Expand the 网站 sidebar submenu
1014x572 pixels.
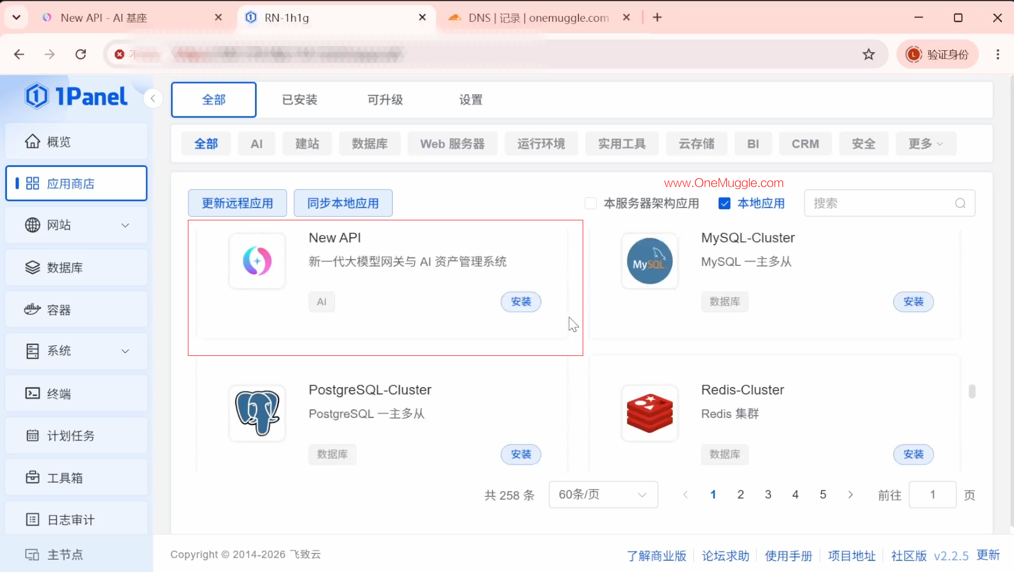pos(125,225)
